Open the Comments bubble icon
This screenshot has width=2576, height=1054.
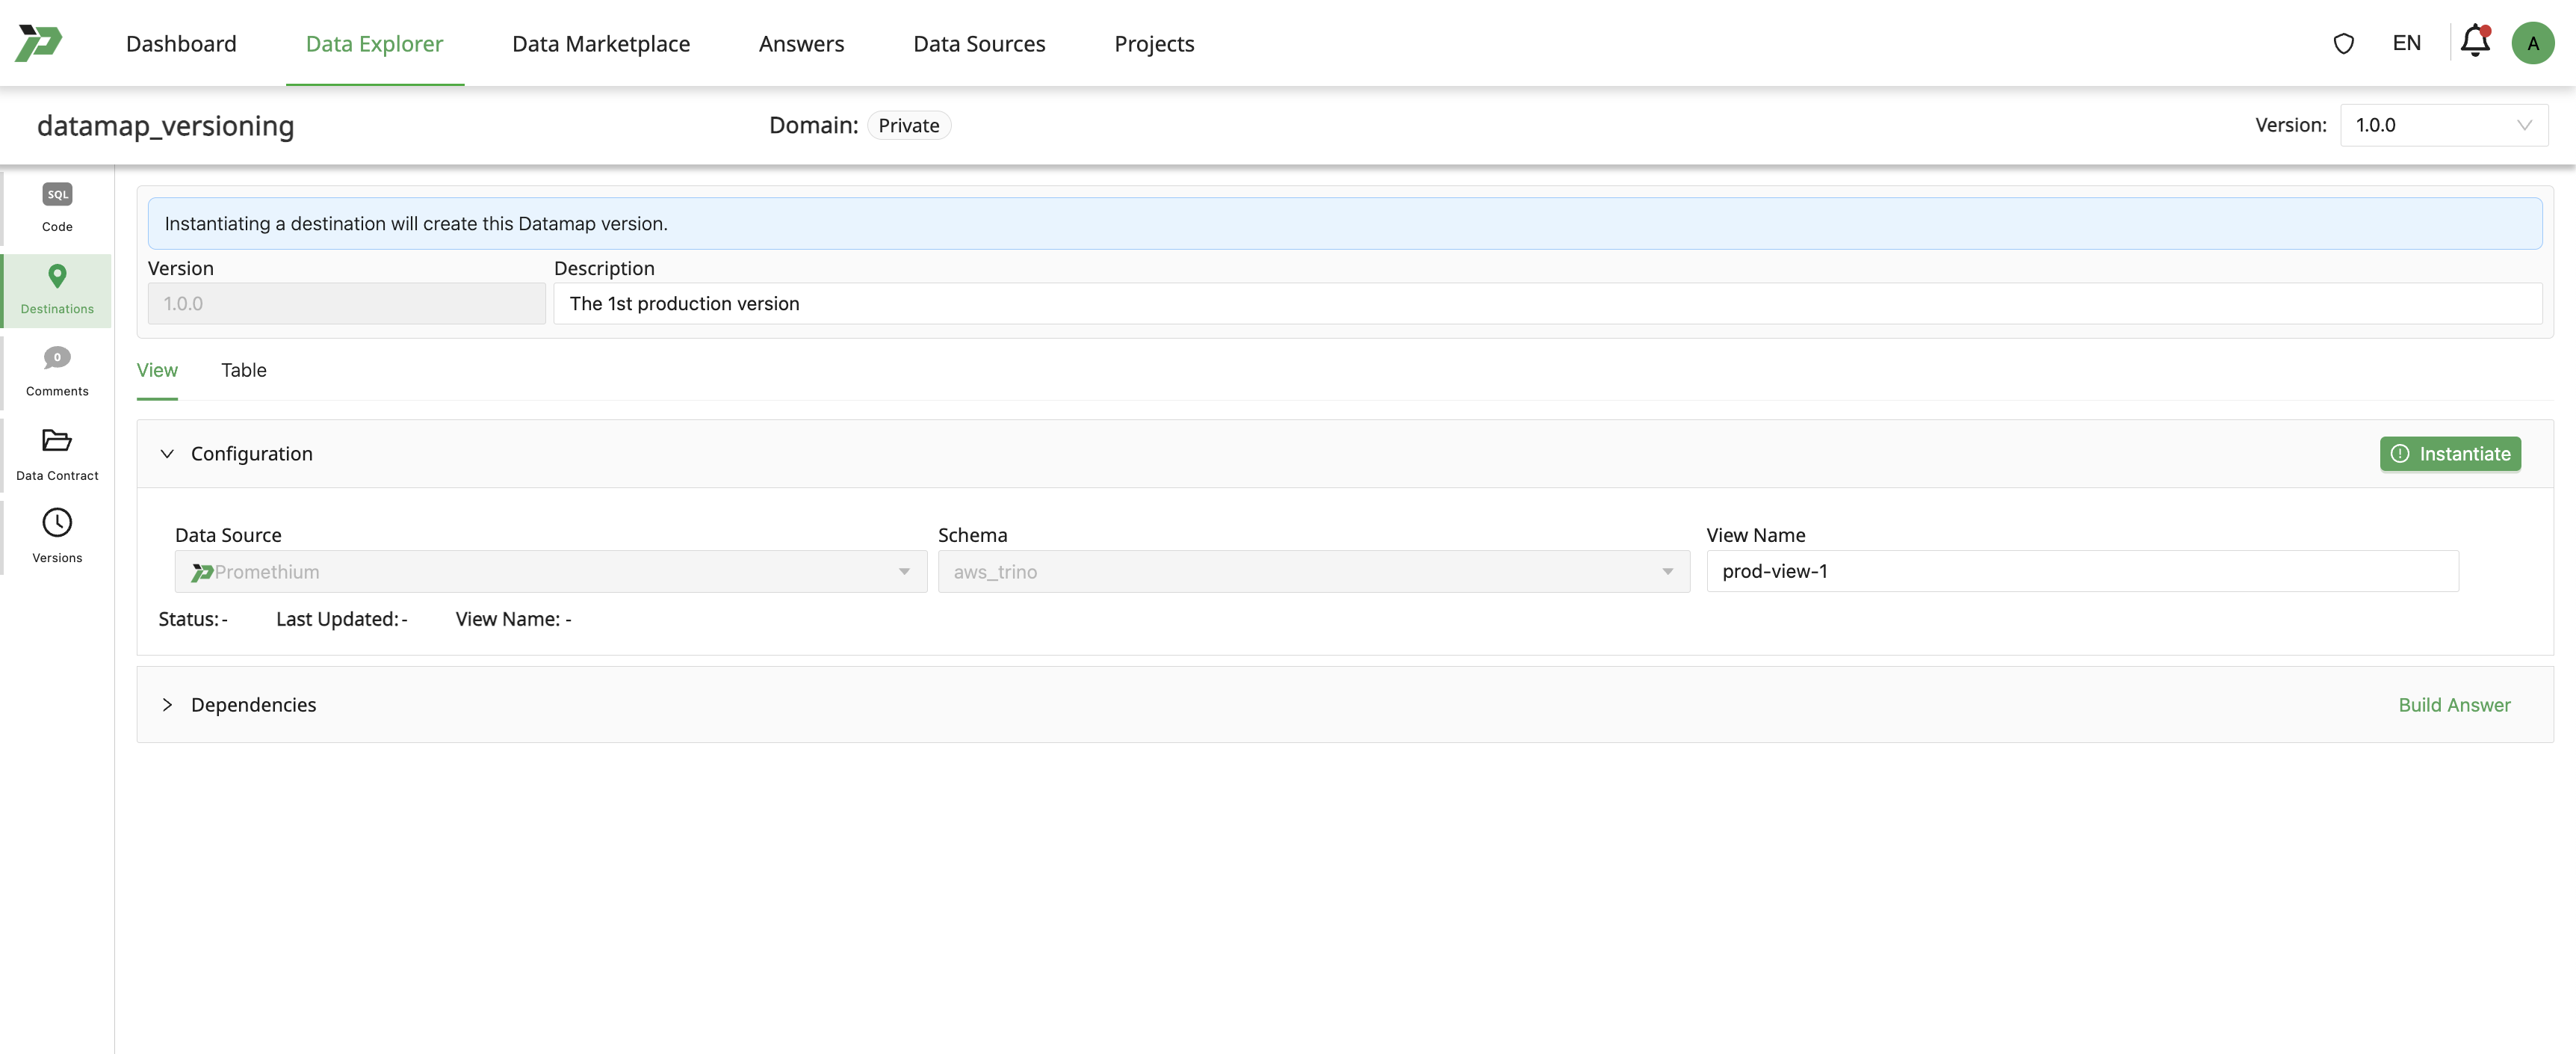pyautogui.click(x=57, y=358)
